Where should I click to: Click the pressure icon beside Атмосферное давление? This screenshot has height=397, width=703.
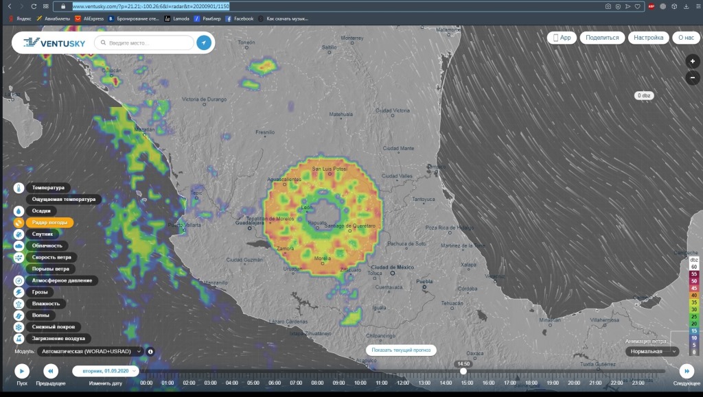click(x=19, y=280)
